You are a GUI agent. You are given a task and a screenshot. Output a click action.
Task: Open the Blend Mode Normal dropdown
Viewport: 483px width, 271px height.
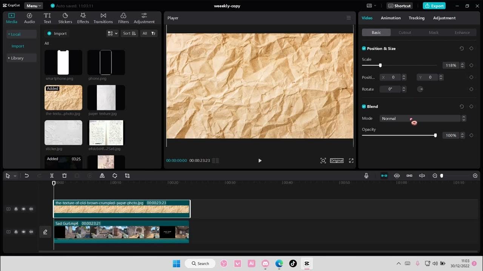click(x=423, y=119)
